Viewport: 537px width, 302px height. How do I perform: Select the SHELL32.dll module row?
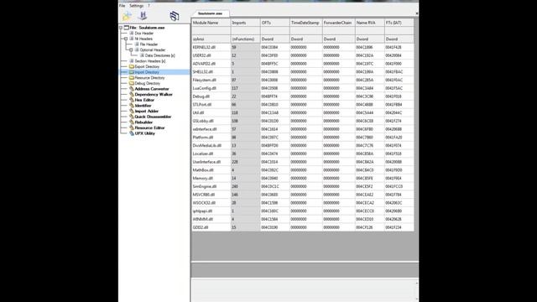tap(302, 72)
